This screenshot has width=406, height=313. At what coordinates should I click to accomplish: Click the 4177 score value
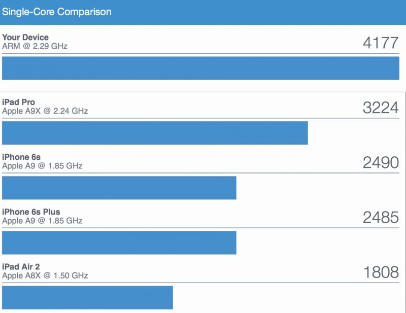380,43
